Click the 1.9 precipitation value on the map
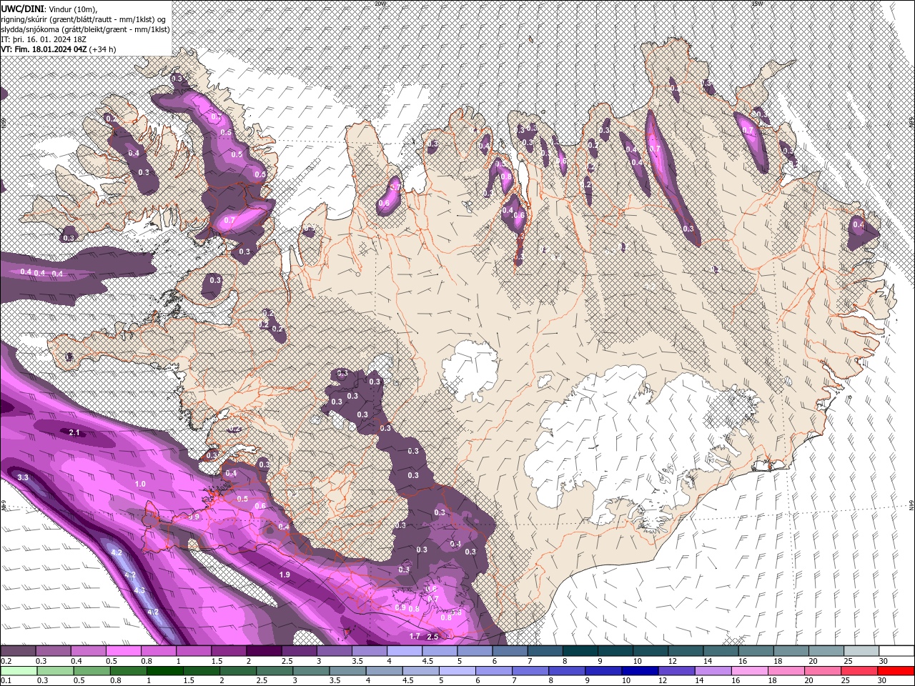Viewport: 915px width, 686px height. [x=285, y=575]
